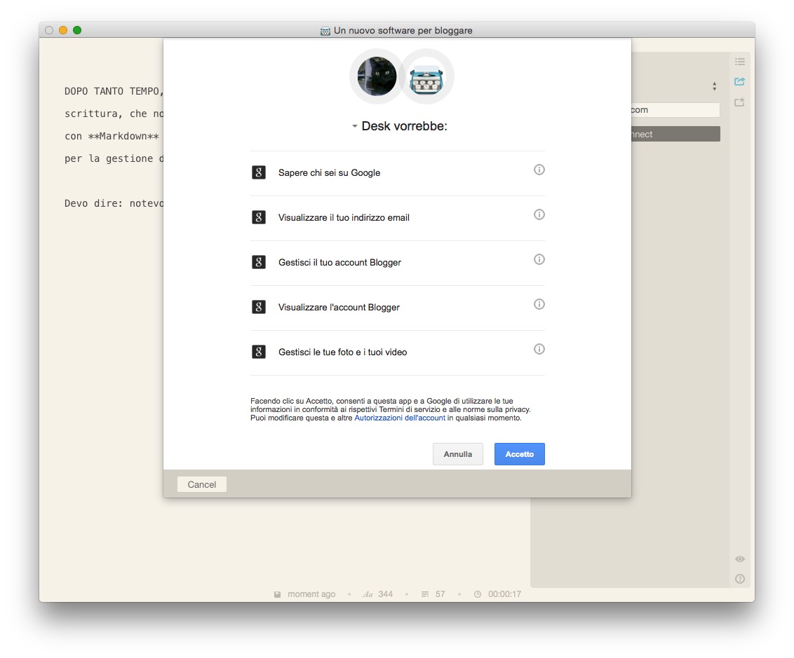Show info for Gestisci il tuo account Blogger
794x658 pixels.
(x=539, y=259)
